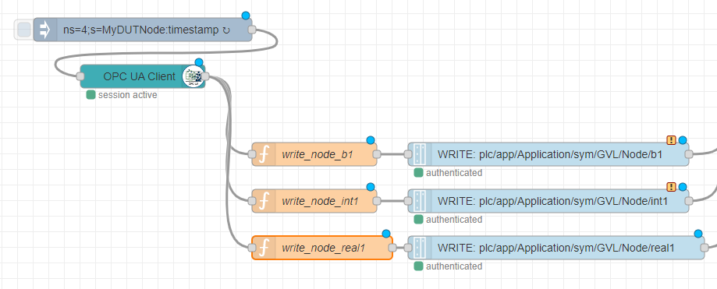Click the input port of write_node_b1

point(252,154)
